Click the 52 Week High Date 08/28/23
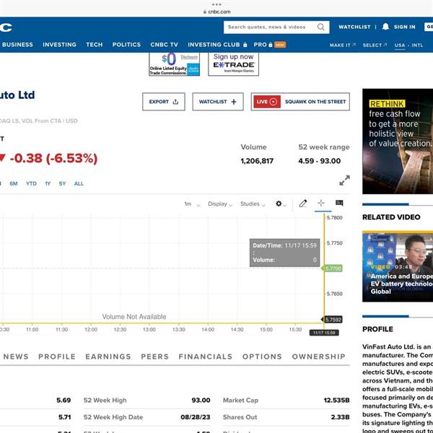Screen dimensions: 433x433 [196, 417]
